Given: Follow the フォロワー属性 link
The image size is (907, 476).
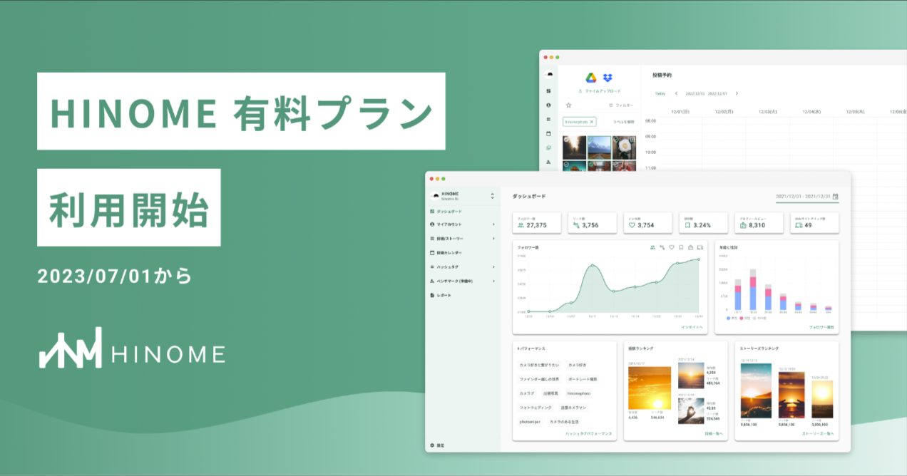Looking at the screenshot, I should (821, 327).
